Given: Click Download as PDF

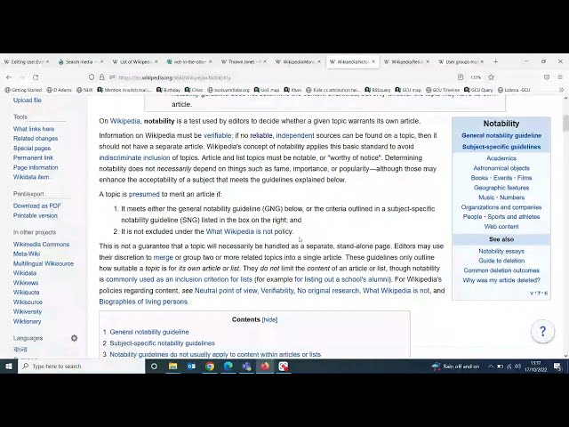Looking at the screenshot, I should click(x=37, y=205).
